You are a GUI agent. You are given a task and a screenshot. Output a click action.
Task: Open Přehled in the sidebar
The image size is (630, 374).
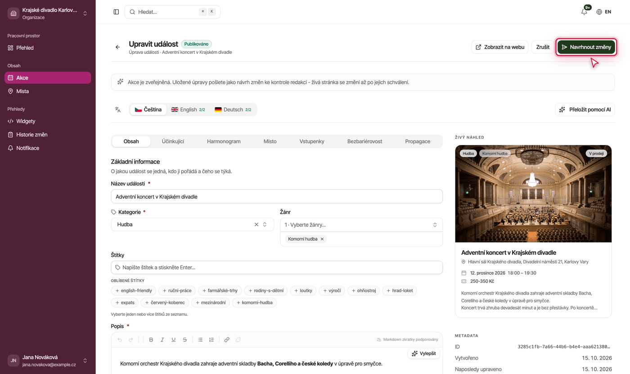(48, 48)
